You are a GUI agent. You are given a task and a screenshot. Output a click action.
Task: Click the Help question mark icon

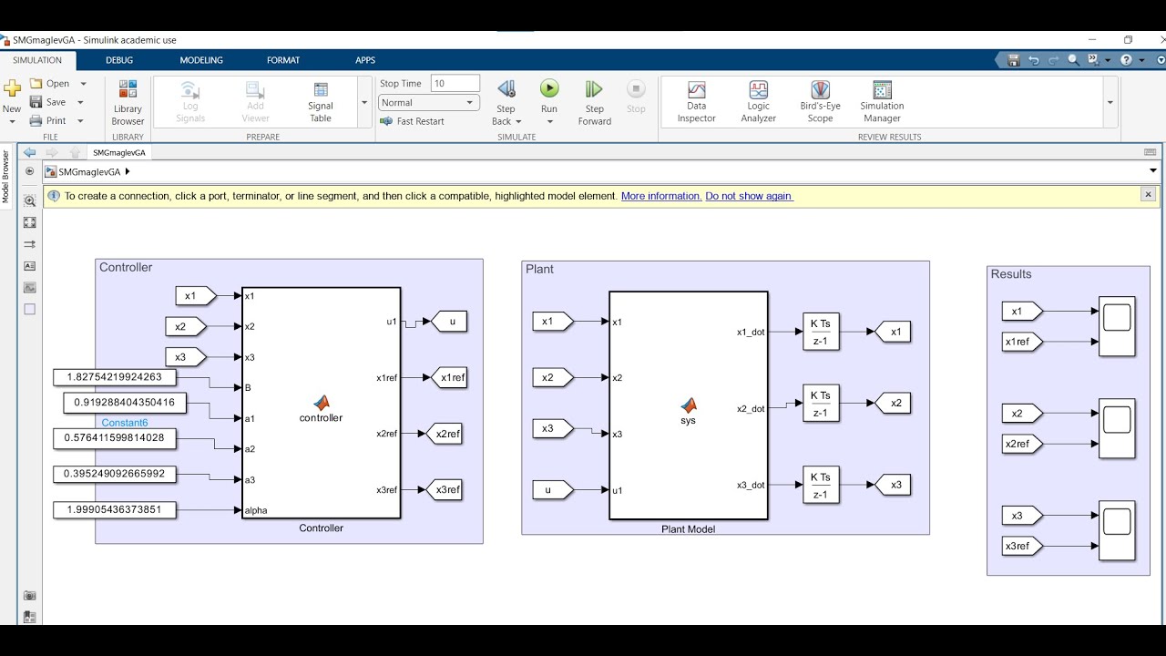1126,60
